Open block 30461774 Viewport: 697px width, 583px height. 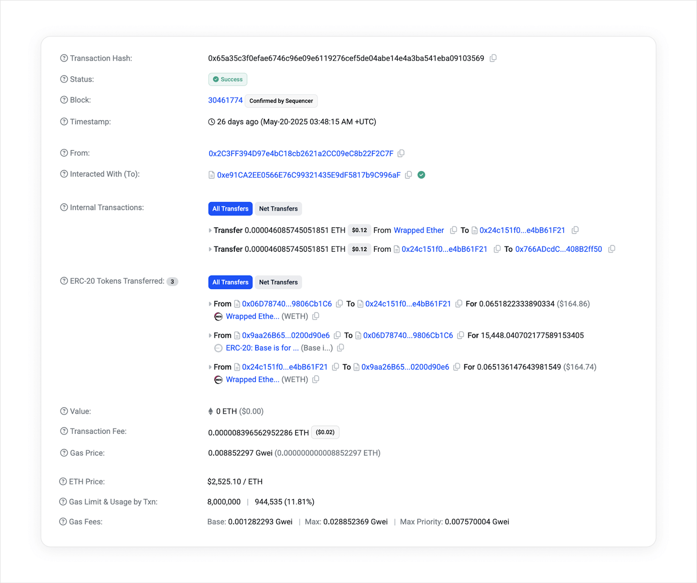point(225,100)
